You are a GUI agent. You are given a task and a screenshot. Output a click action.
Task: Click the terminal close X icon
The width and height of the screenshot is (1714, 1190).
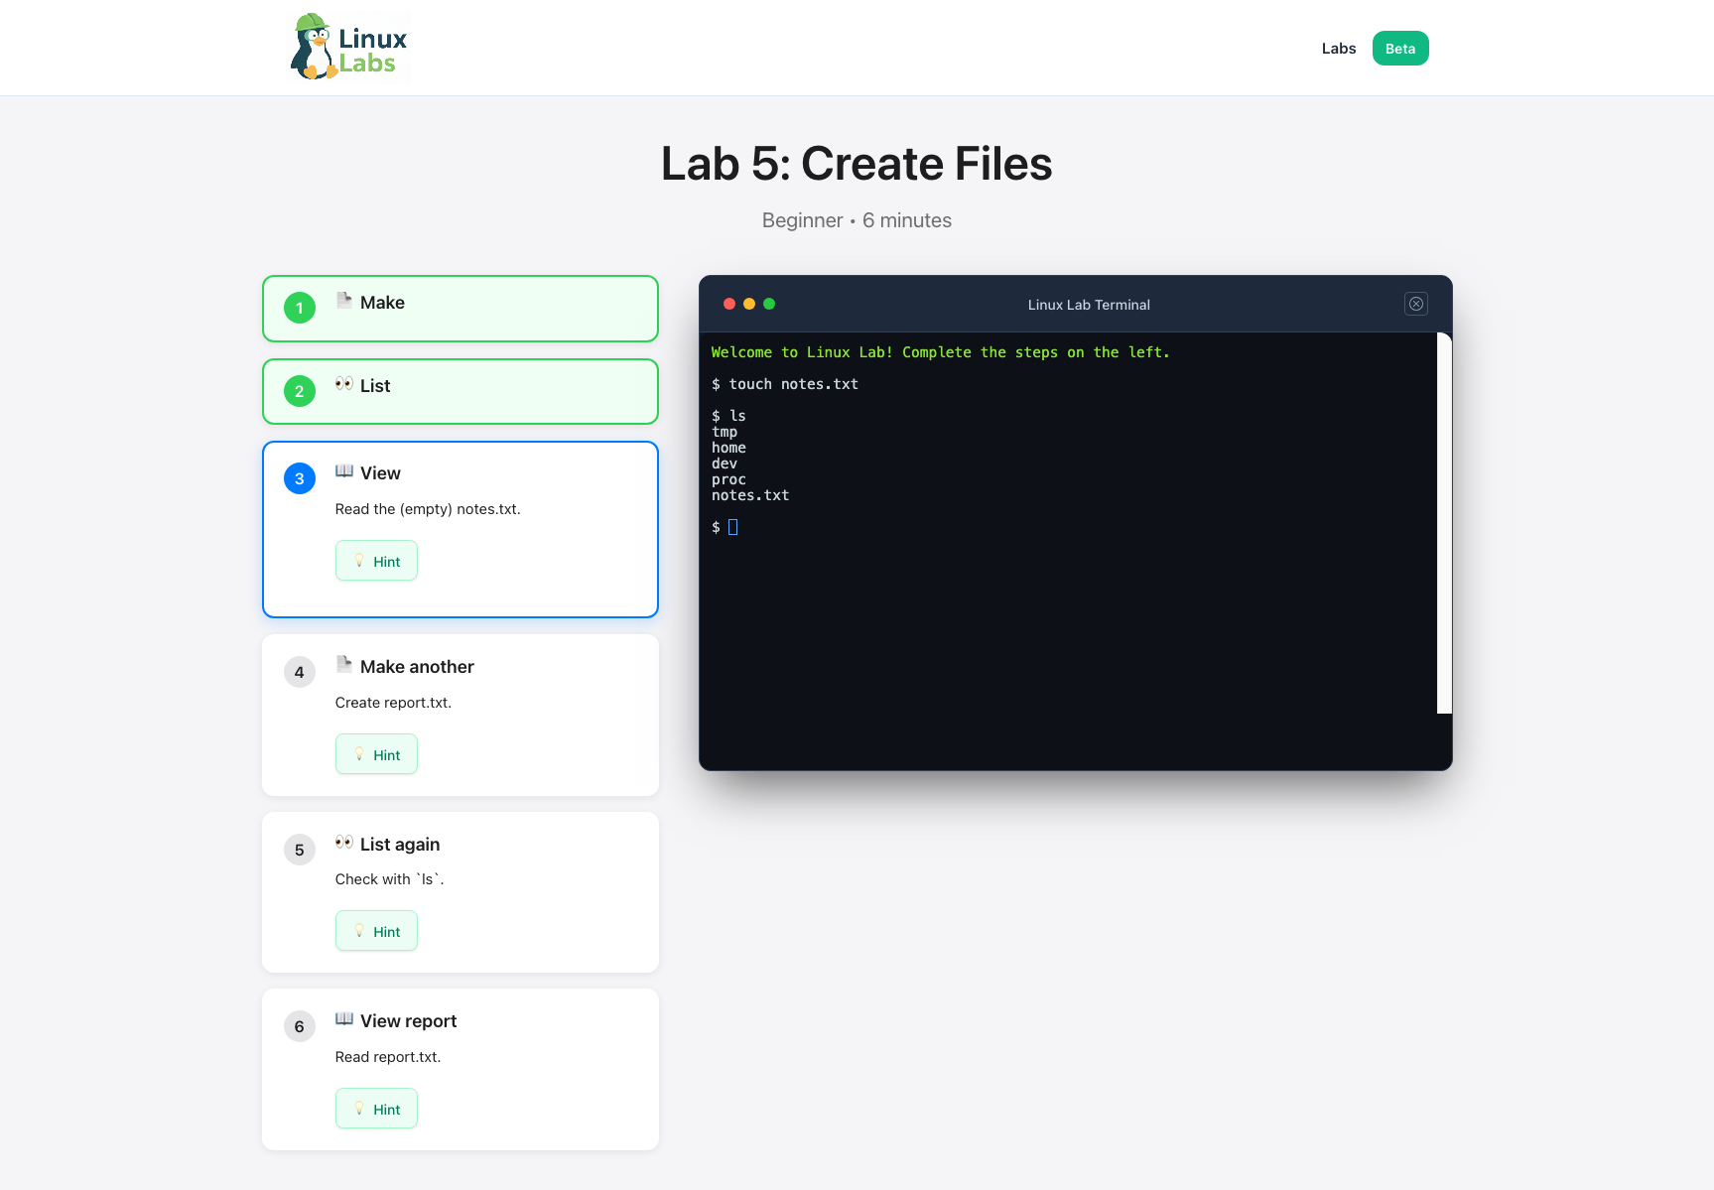1416,304
